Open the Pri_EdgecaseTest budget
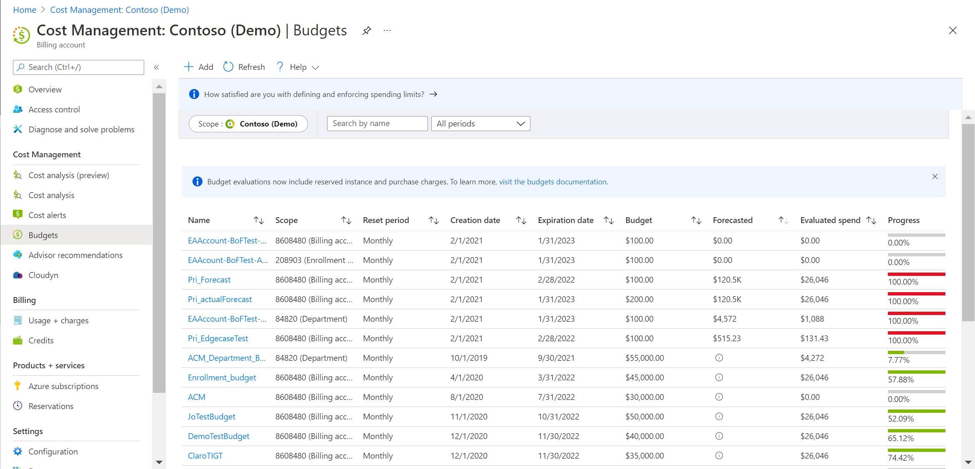 [218, 338]
